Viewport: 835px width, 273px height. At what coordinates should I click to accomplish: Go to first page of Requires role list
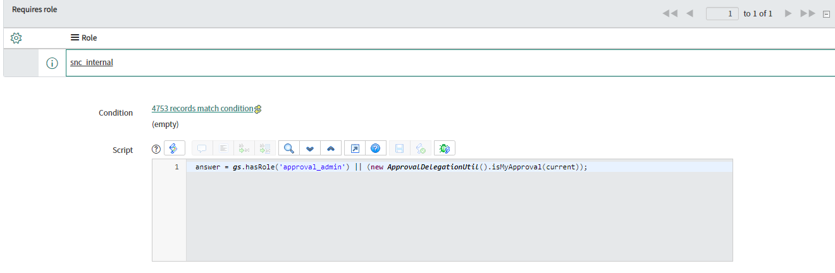[671, 13]
